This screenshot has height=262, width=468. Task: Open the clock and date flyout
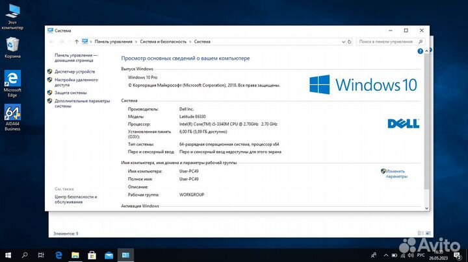click(439, 255)
